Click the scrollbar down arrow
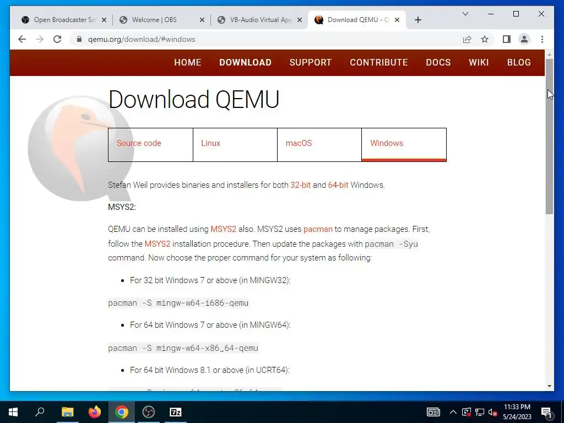Viewport: 564px width, 423px height. (x=549, y=386)
